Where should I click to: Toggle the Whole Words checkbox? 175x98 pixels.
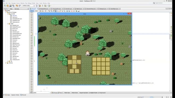click(x=71, y=93)
